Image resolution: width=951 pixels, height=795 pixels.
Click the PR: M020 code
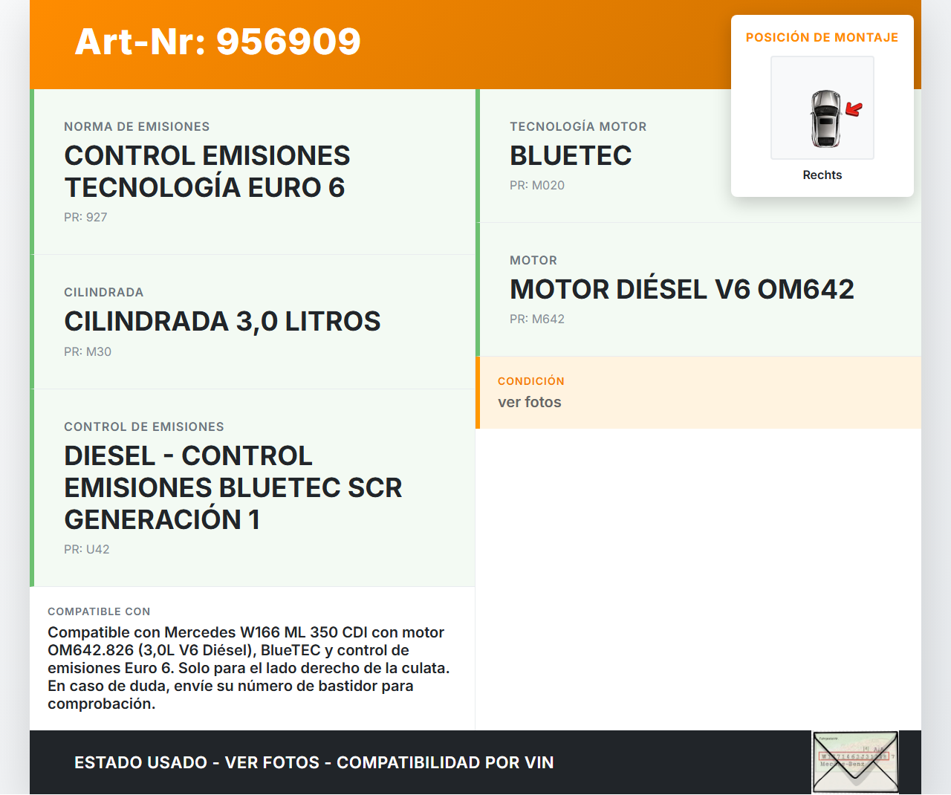click(x=537, y=186)
